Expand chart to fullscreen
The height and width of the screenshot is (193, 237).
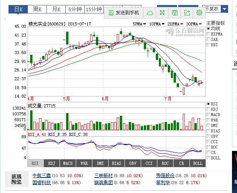point(162,13)
